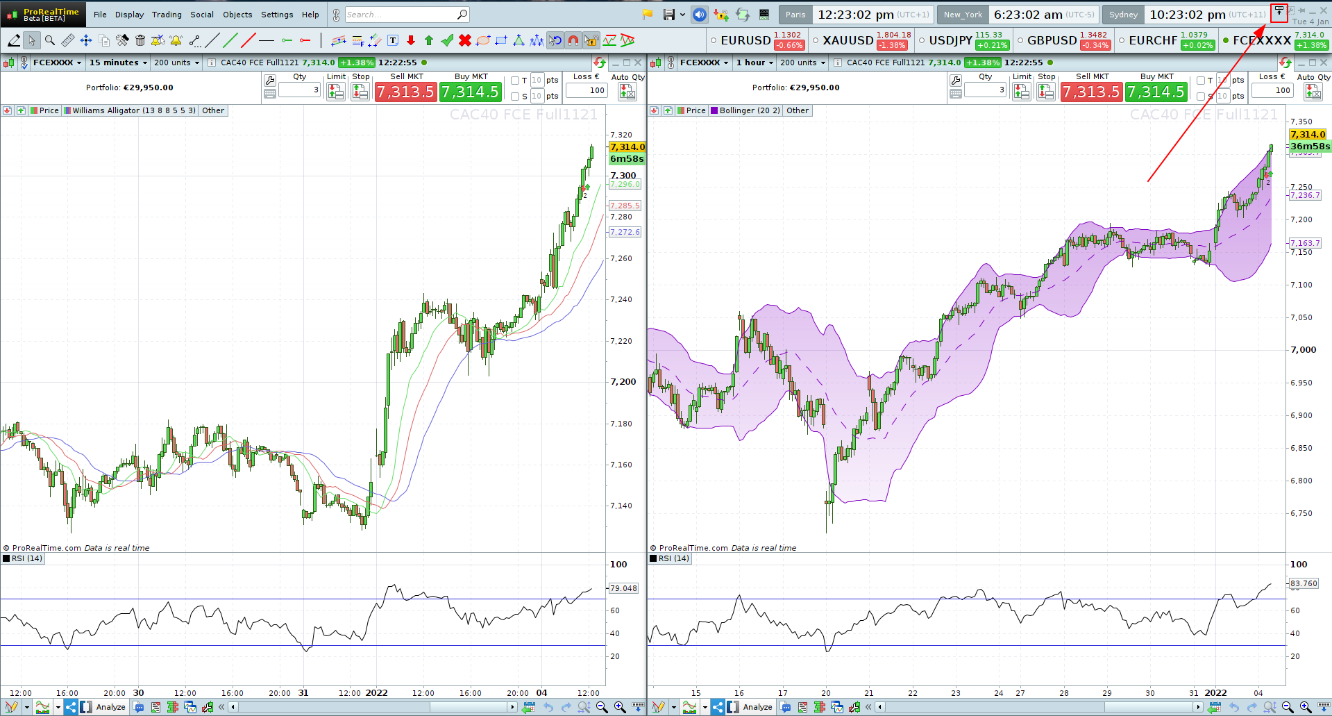Select the triangle drawing tool

click(519, 40)
